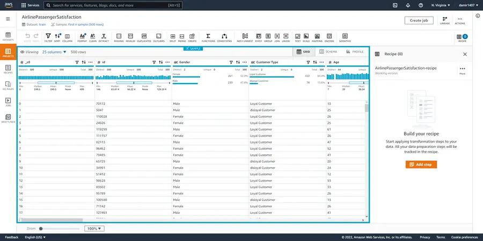Image resolution: width=483 pixels, height=241 pixels.
Task: Open the Missing values tool
Action: [x=119, y=37]
